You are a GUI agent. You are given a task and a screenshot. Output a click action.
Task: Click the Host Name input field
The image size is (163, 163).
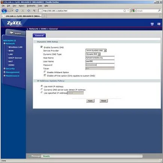pyautogui.click(x=100, y=58)
